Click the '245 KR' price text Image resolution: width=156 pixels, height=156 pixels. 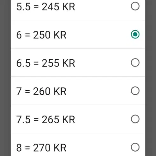point(58,7)
